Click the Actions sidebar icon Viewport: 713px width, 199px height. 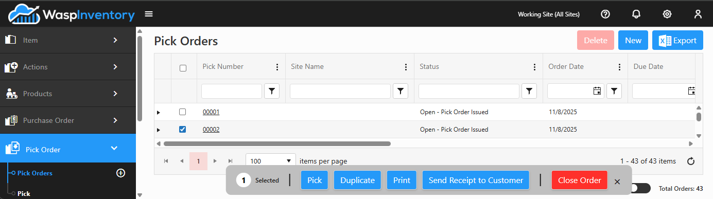(11, 67)
